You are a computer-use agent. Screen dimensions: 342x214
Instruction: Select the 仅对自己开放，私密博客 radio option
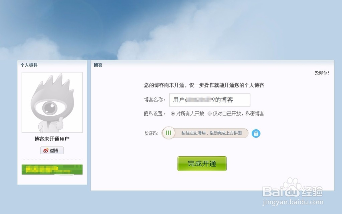pyautogui.click(x=209, y=114)
